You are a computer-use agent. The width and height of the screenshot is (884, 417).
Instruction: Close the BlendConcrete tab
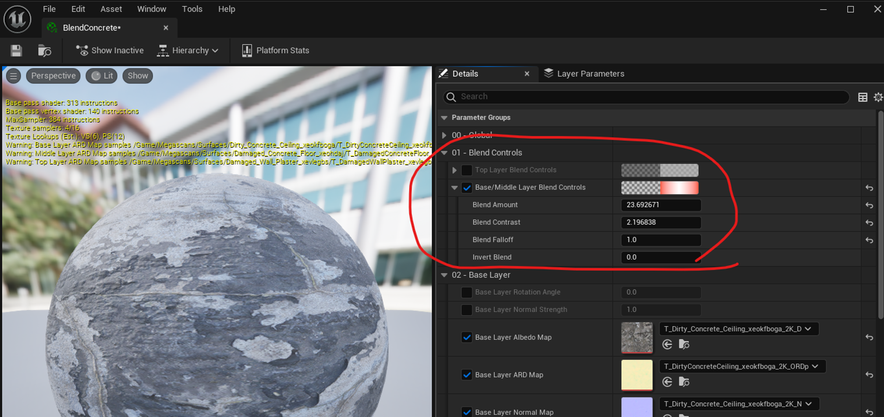pyautogui.click(x=166, y=27)
